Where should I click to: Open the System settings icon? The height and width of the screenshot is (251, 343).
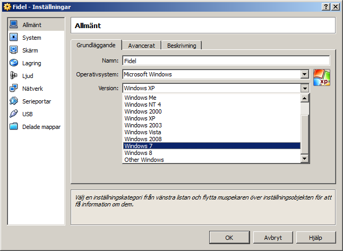14,38
